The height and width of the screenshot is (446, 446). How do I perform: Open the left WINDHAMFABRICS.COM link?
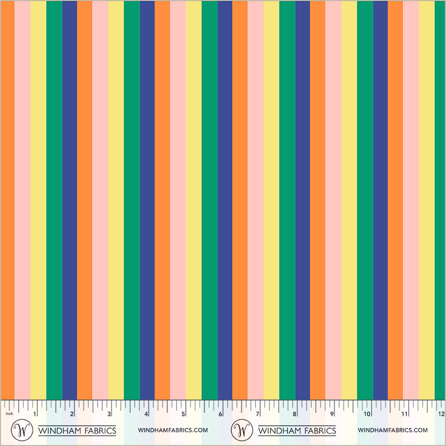click(x=172, y=429)
